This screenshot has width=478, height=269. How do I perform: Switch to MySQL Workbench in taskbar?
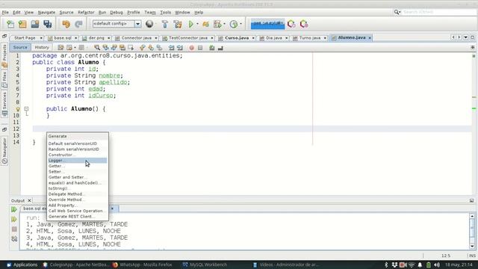[205, 265]
